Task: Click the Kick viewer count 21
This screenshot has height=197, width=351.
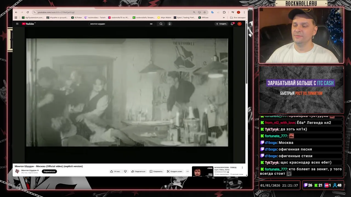Action: pyautogui.click(x=318, y=185)
